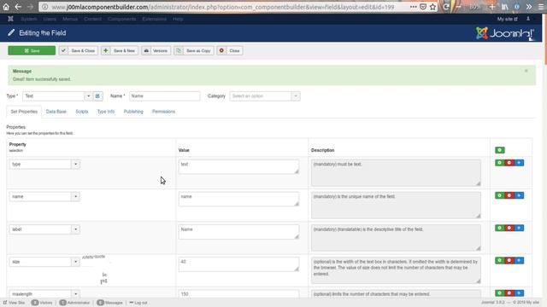Click the browser Home icon

6,7
